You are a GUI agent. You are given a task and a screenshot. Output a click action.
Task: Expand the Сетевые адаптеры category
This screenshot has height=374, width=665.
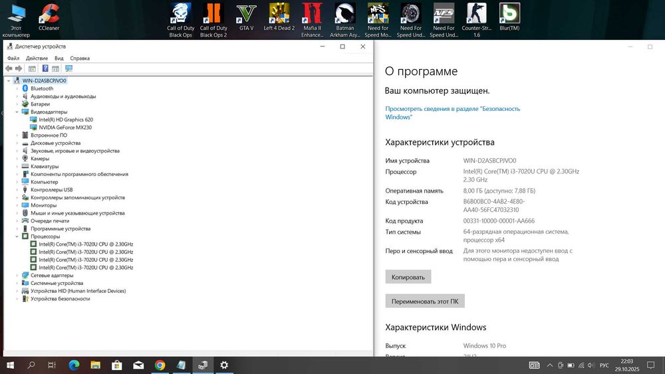[17, 275]
